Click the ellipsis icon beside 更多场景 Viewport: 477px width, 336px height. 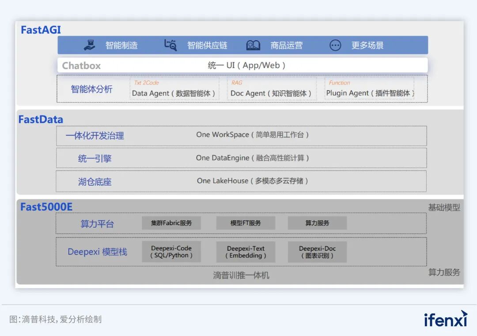335,46
